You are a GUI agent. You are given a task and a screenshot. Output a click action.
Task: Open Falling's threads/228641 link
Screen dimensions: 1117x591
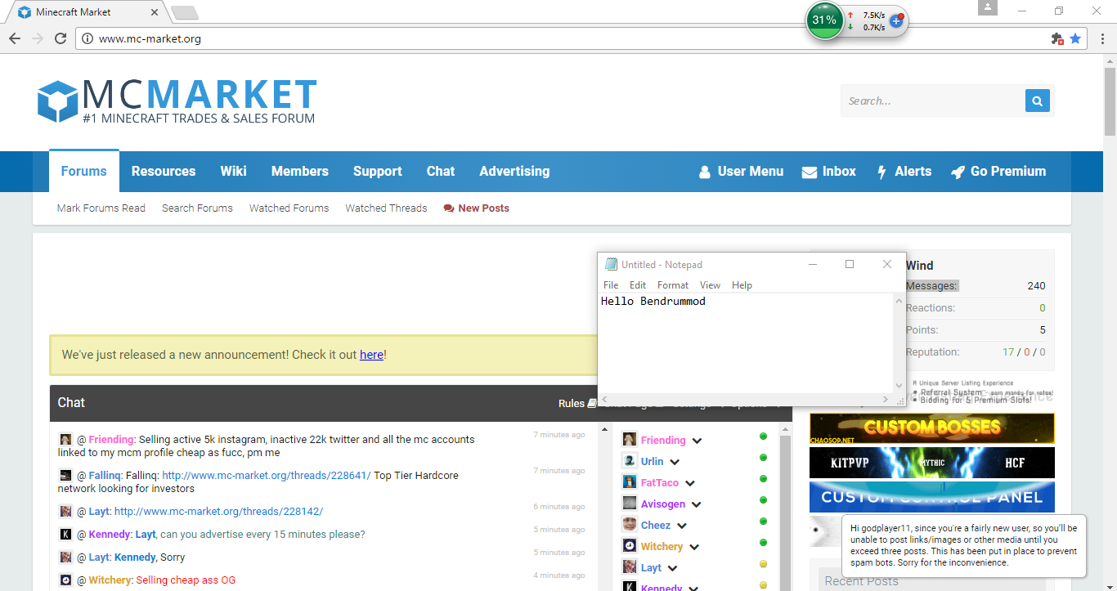(x=267, y=476)
